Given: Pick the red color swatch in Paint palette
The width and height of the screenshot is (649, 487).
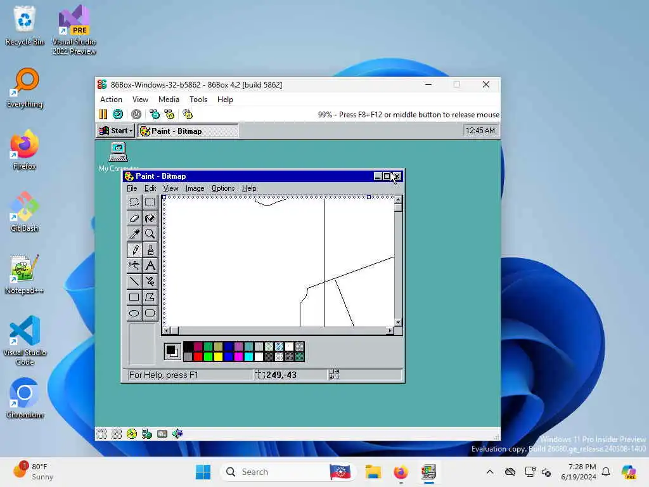Looking at the screenshot, I should [198, 356].
